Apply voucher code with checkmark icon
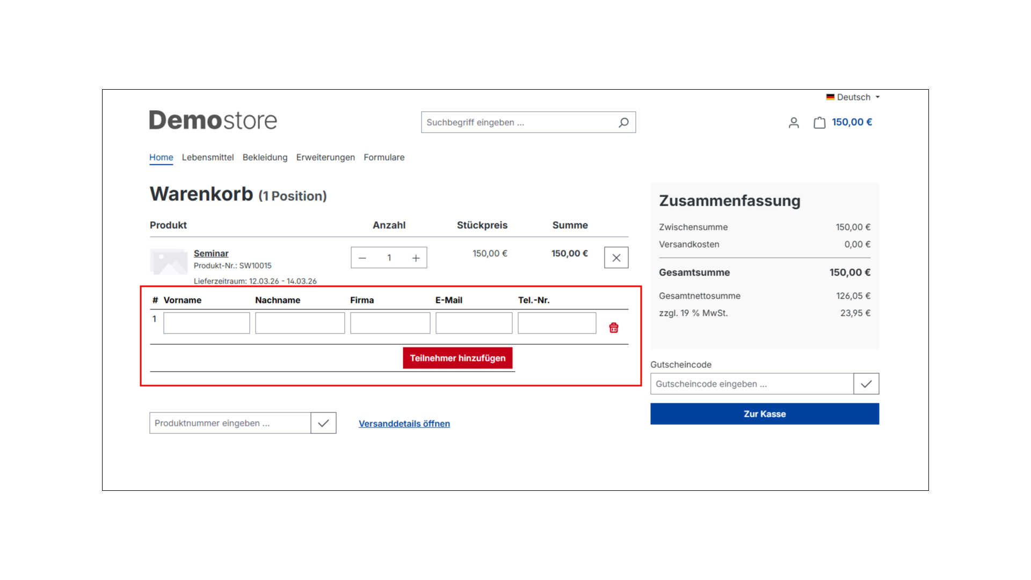The image size is (1031, 580). click(866, 384)
